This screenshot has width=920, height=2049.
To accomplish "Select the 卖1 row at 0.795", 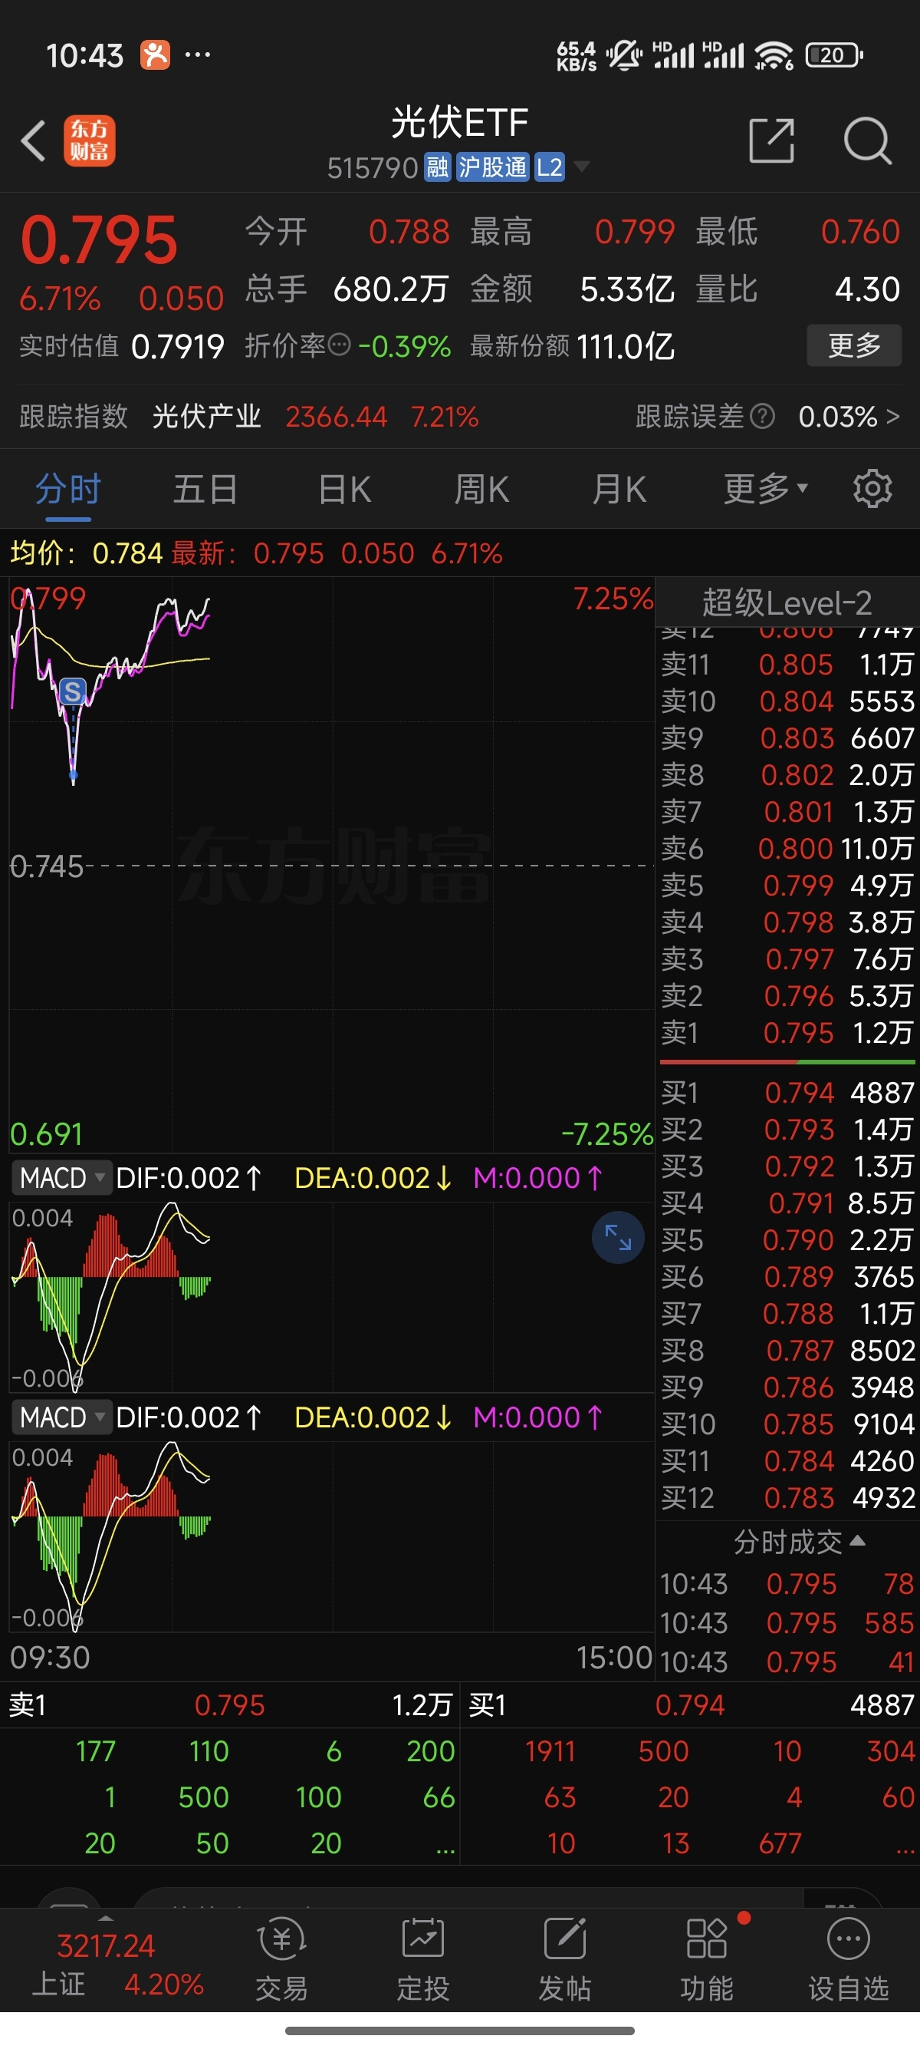I will 787,1032.
